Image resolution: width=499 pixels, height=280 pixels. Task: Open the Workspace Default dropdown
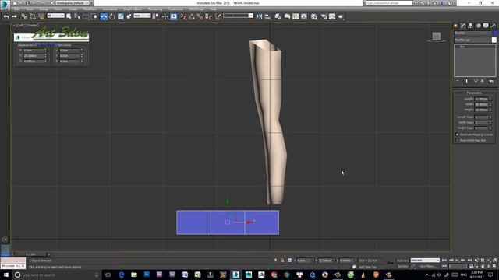pyautogui.click(x=73, y=3)
